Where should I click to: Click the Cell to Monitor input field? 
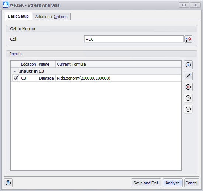point(134,39)
